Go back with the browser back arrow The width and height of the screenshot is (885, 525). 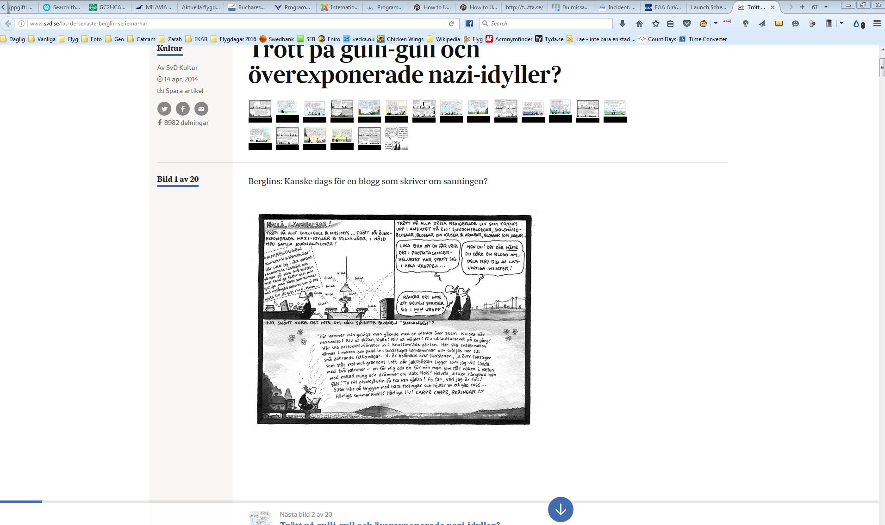click(x=8, y=24)
